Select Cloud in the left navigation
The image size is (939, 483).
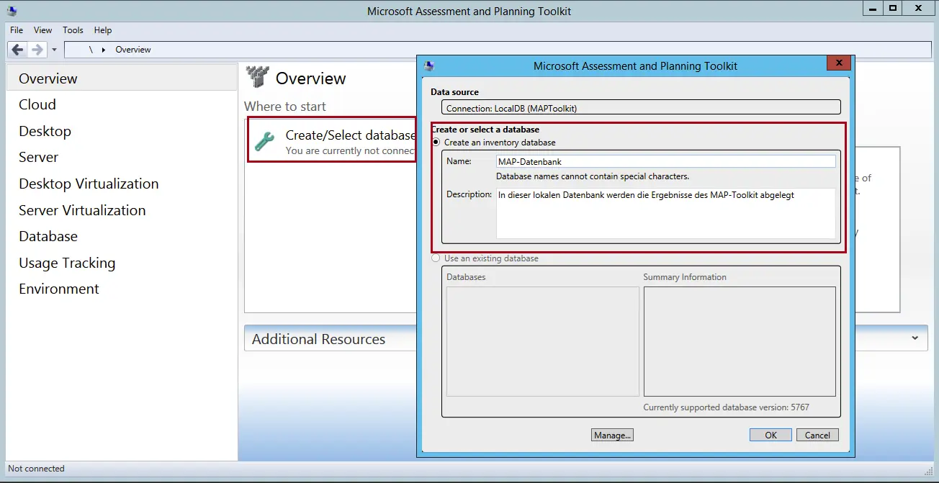(37, 104)
